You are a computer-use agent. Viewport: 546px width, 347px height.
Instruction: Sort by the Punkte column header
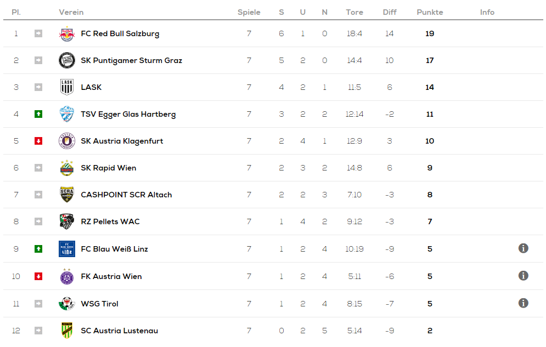pos(430,12)
